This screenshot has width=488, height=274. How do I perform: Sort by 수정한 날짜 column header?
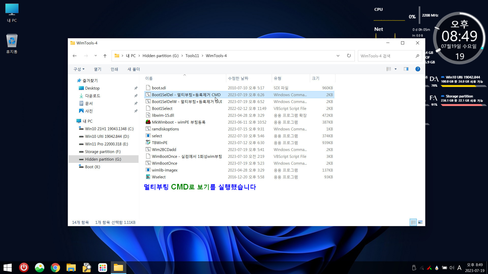tap(249, 78)
